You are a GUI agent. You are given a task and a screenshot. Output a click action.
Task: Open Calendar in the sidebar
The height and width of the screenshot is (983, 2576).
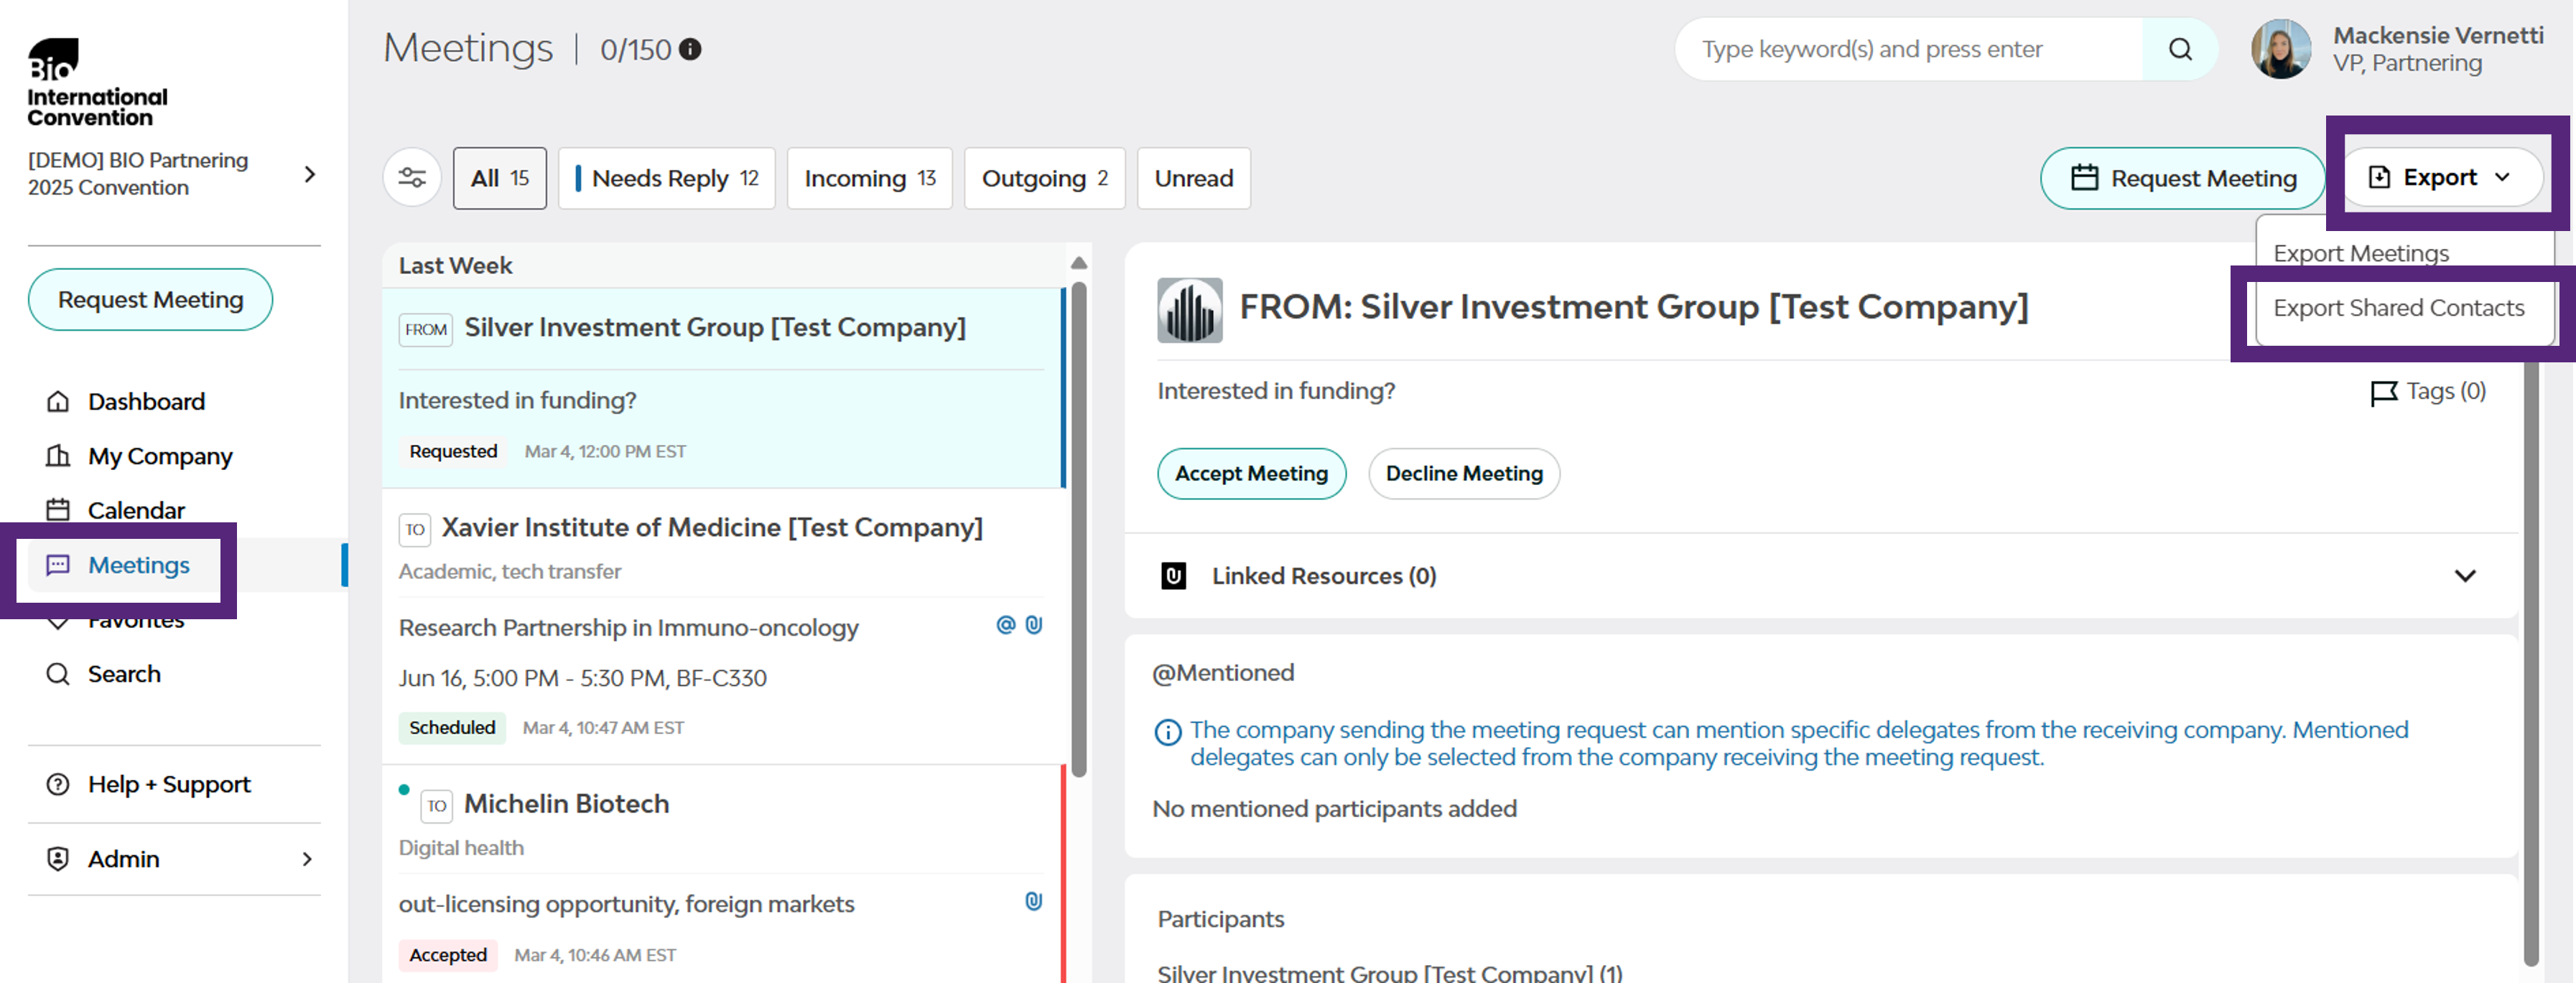coord(136,510)
